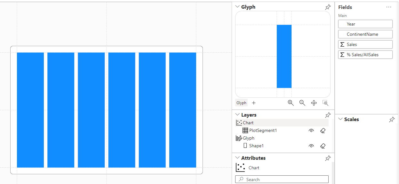Pin the Glyph panel
Image resolution: width=399 pixels, height=184 pixels.
click(x=328, y=7)
